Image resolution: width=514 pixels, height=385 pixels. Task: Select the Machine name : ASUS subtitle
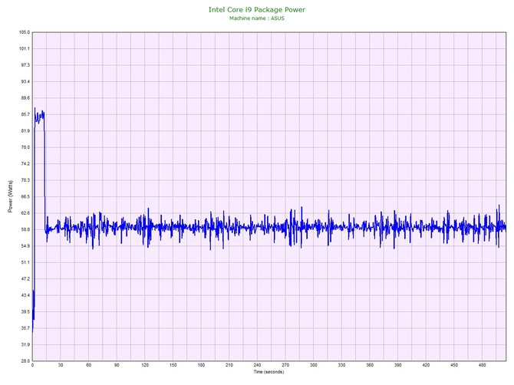point(256,18)
